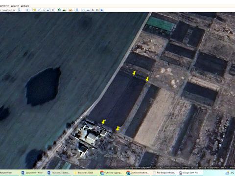Click the print toolbar icon
The height and width of the screenshot is (176, 235).
(88, 10)
